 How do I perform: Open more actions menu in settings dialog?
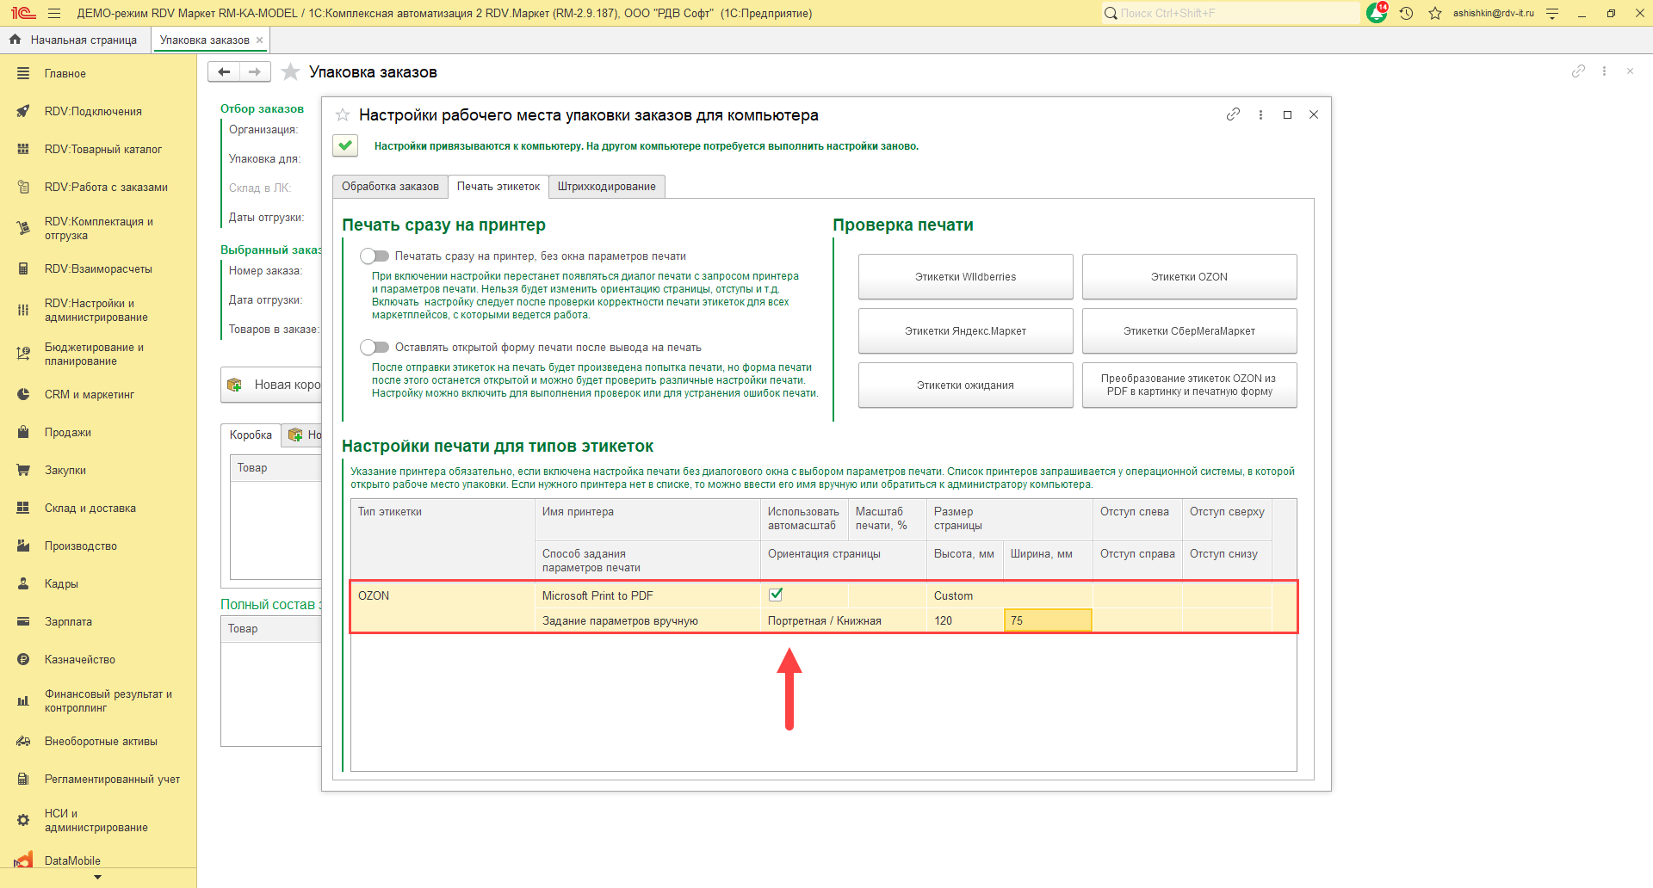(x=1260, y=114)
